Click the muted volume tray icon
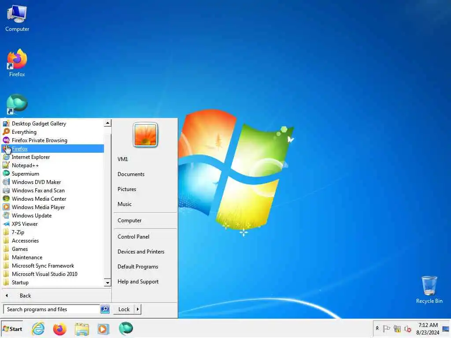Image resolution: width=451 pixels, height=338 pixels. (407, 328)
